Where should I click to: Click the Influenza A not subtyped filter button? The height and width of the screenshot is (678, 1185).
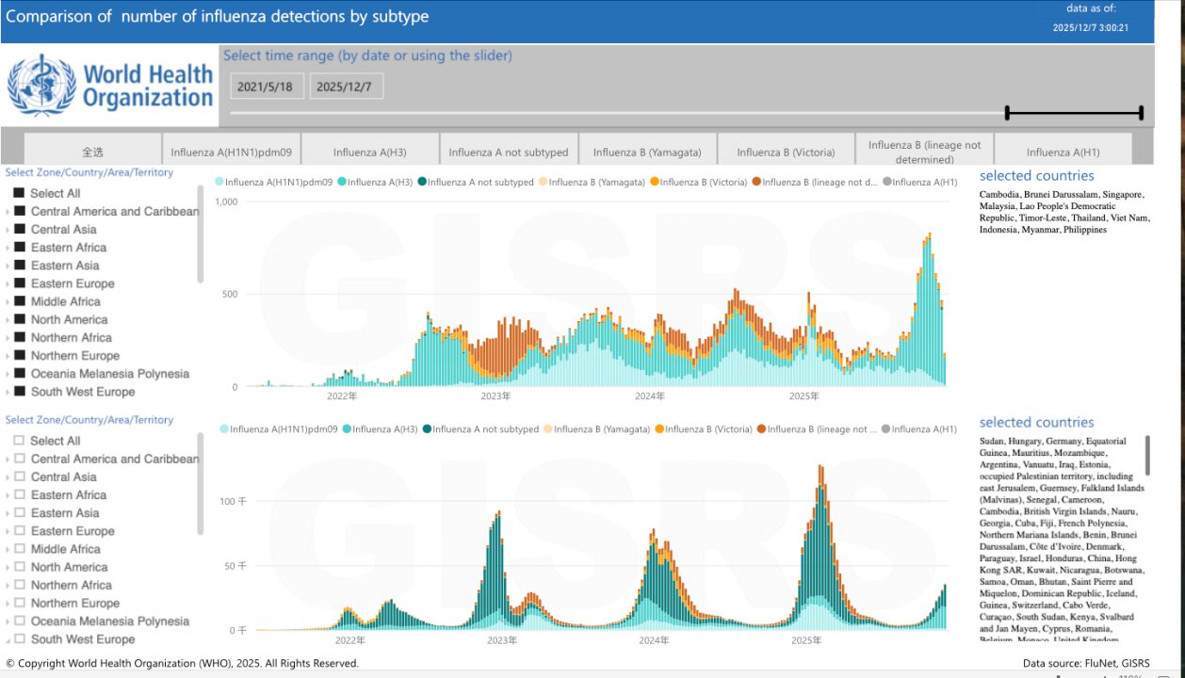(509, 152)
